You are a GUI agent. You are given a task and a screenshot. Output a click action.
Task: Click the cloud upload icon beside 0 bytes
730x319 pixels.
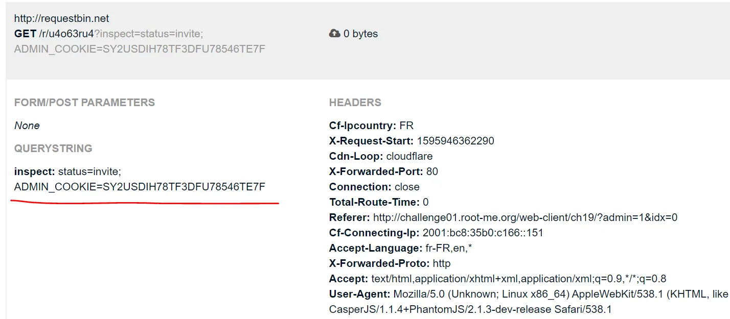tap(334, 34)
